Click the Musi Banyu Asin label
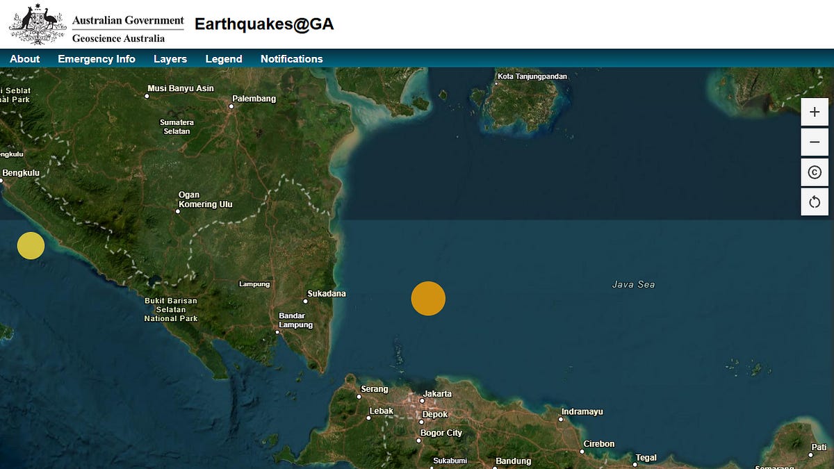This screenshot has width=834, height=469. click(x=181, y=88)
